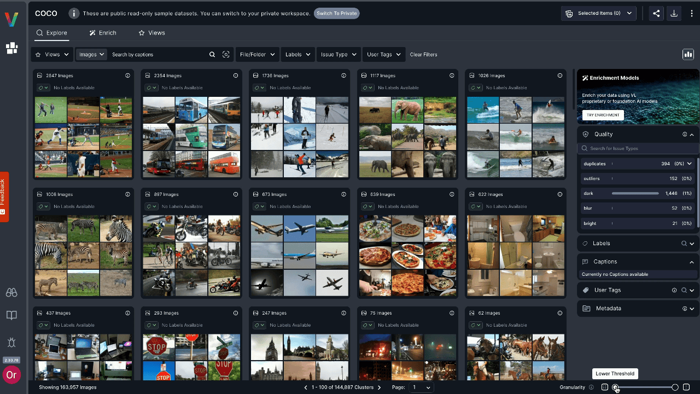Switch to the Enrich tab
This screenshot has width=700, height=394.
103,33
